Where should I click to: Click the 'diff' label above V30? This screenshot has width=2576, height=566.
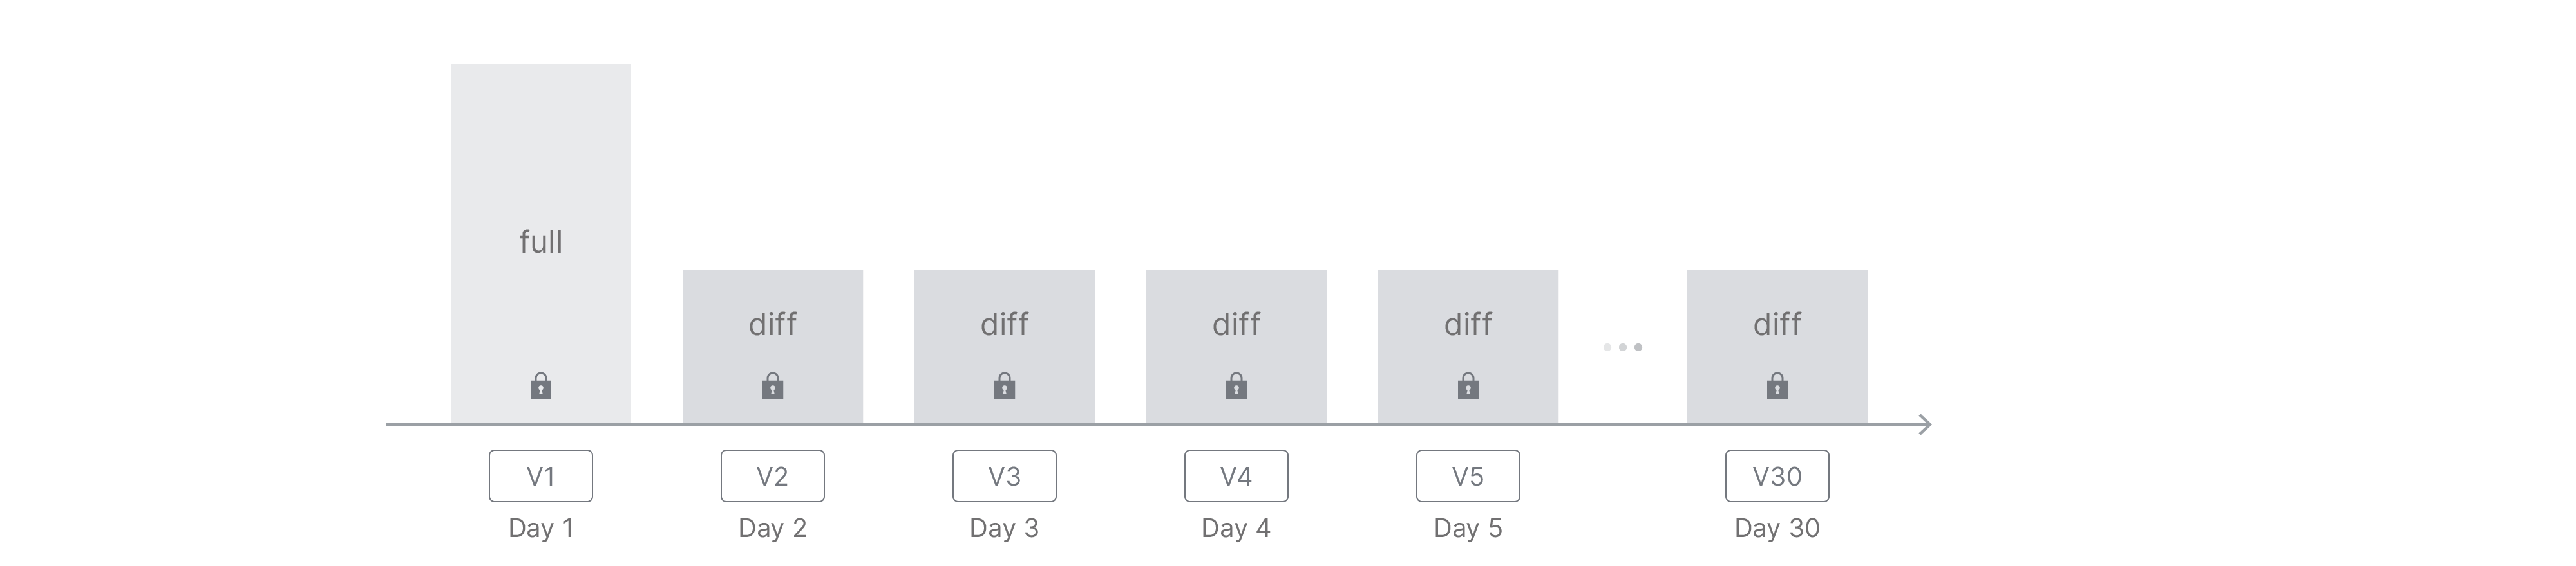[x=1777, y=324]
